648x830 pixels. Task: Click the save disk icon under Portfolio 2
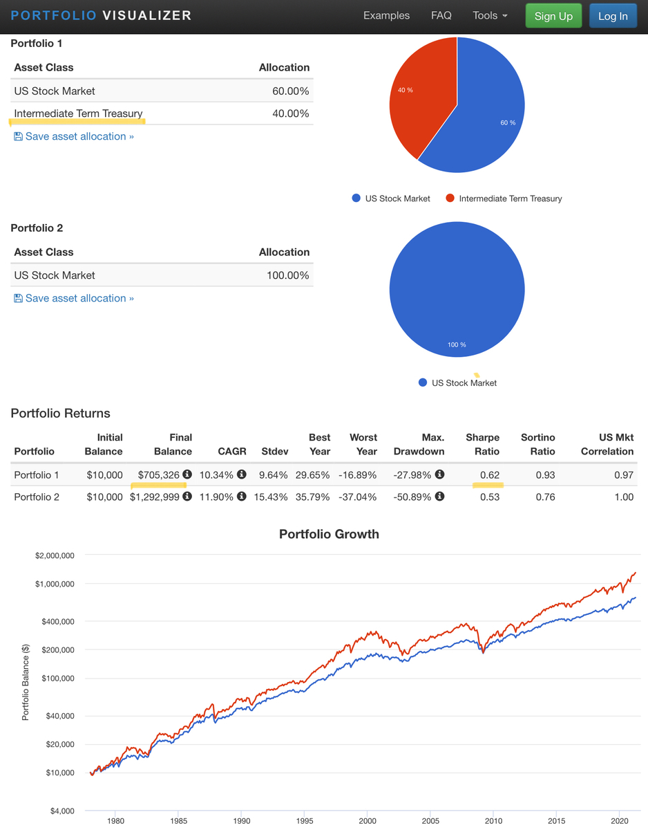coord(18,299)
